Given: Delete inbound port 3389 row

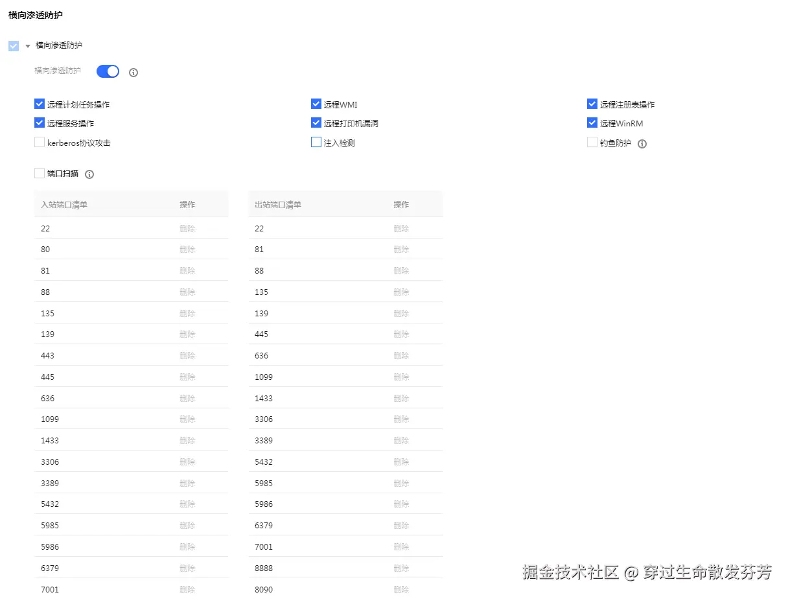Looking at the screenshot, I should click(x=187, y=484).
